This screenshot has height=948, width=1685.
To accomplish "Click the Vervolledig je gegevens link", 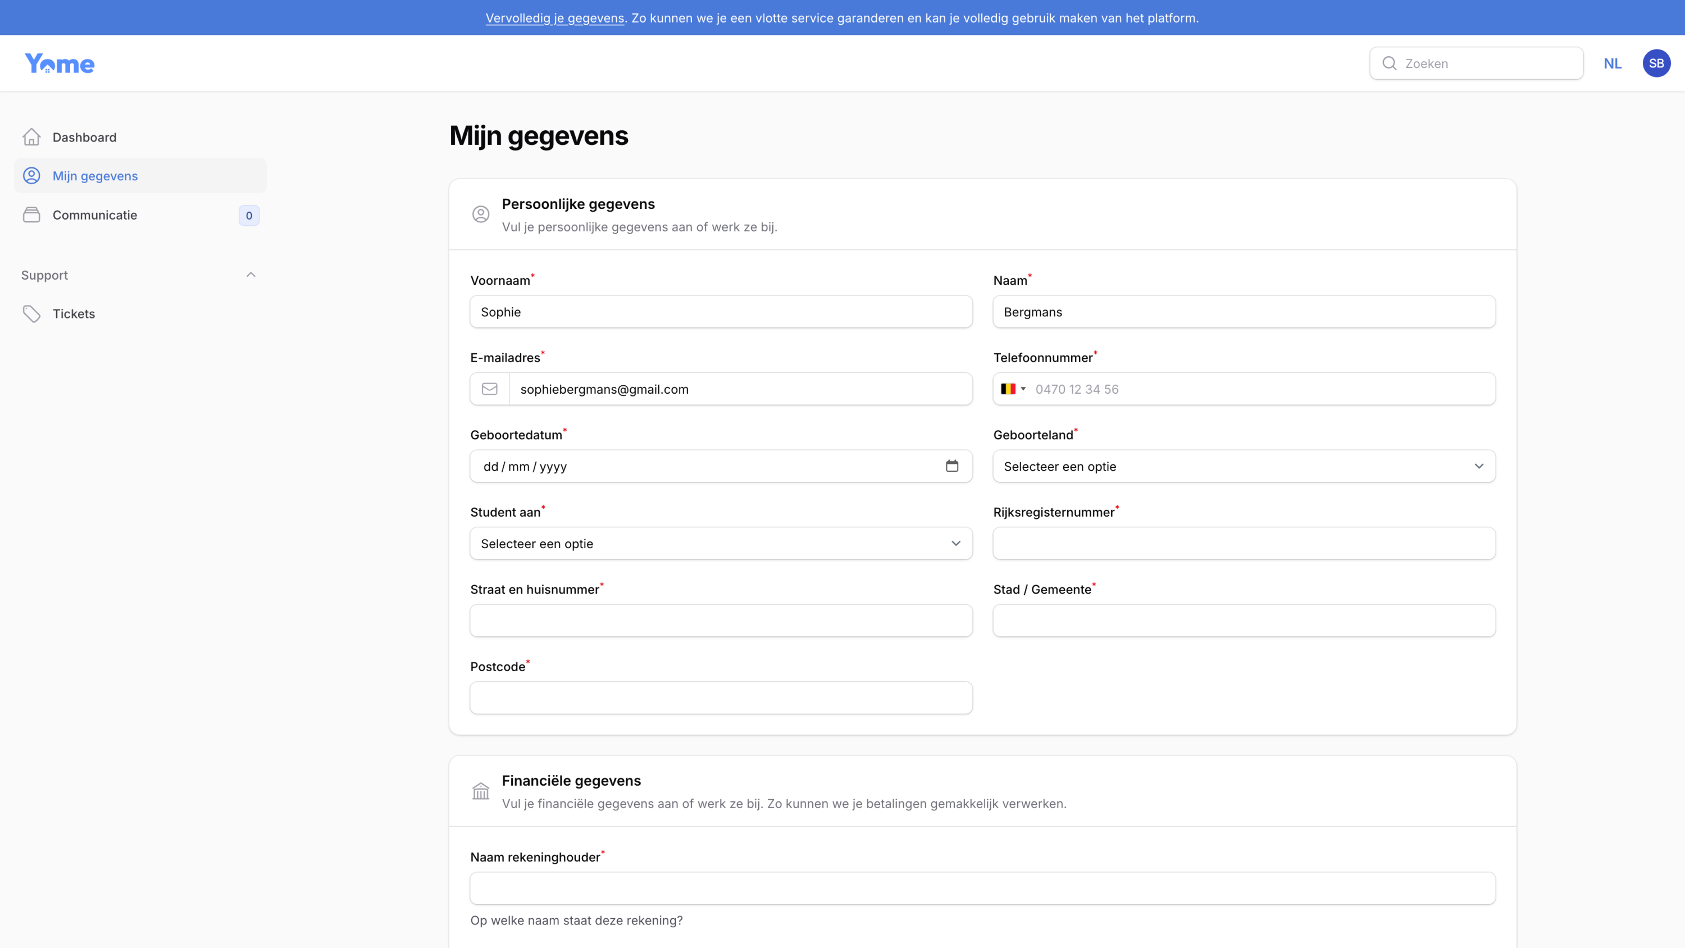I will click(x=555, y=17).
